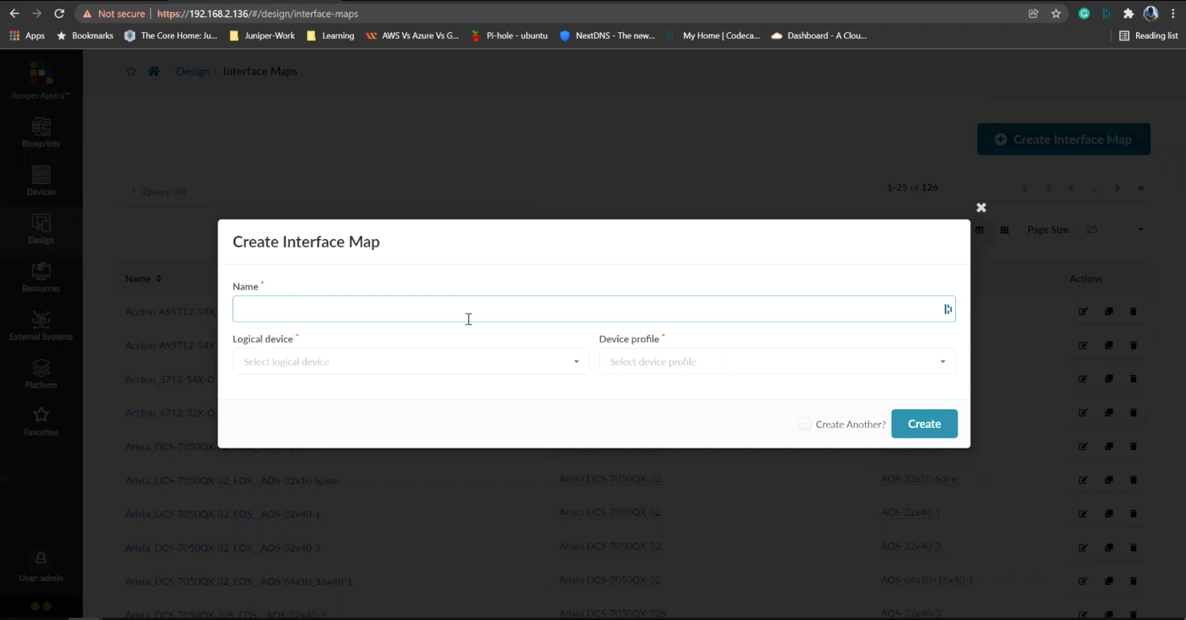Click the password manager icon in Name field

pyautogui.click(x=948, y=309)
